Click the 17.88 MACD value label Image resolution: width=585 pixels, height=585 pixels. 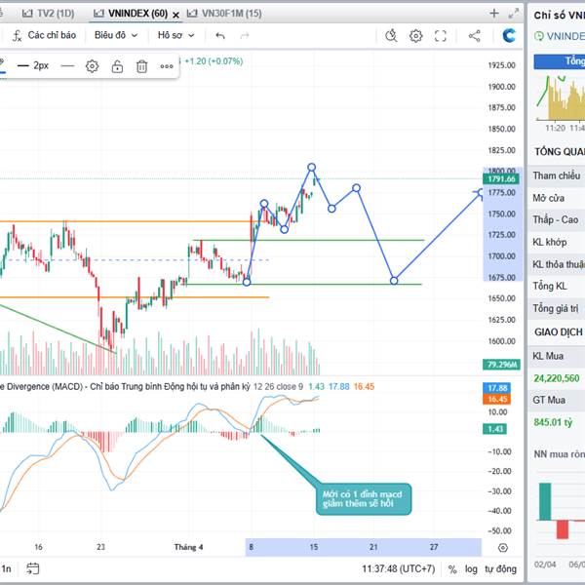[x=496, y=388]
